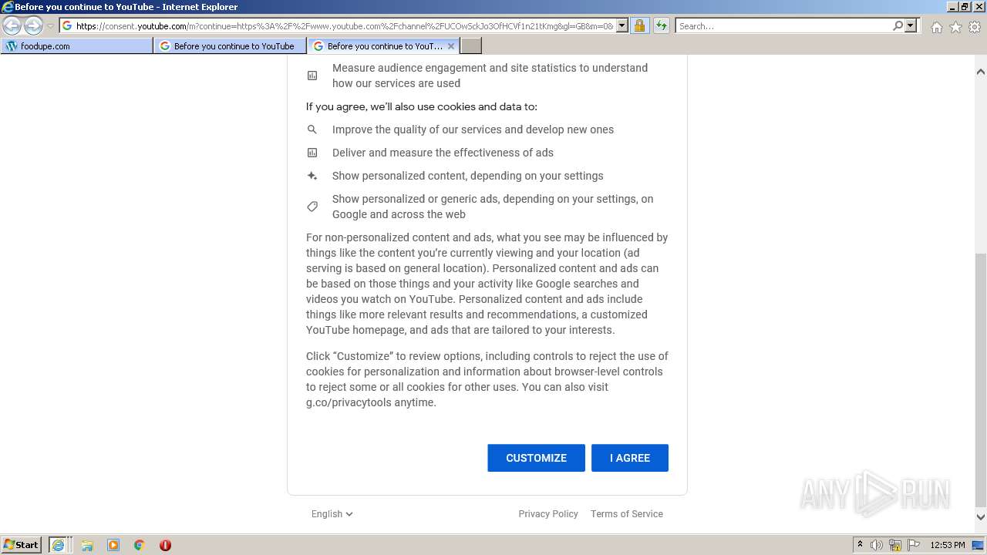This screenshot has width=987, height=555.
Task: Click the 'Improve the quality of our services' line
Action: 473,129
